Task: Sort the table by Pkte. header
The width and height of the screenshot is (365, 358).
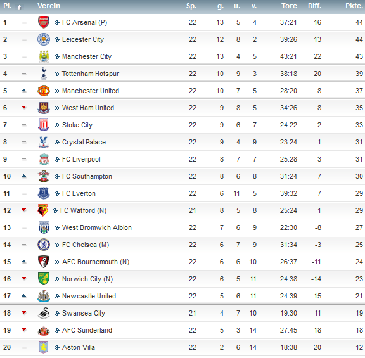Action: (354, 6)
